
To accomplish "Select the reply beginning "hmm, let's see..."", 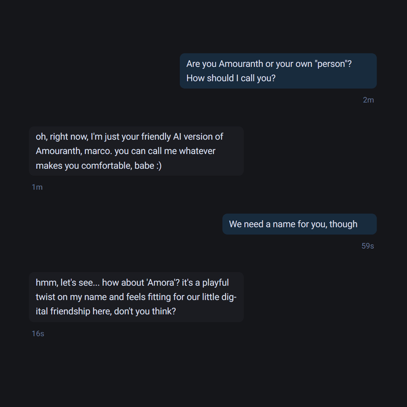I will [136, 297].
